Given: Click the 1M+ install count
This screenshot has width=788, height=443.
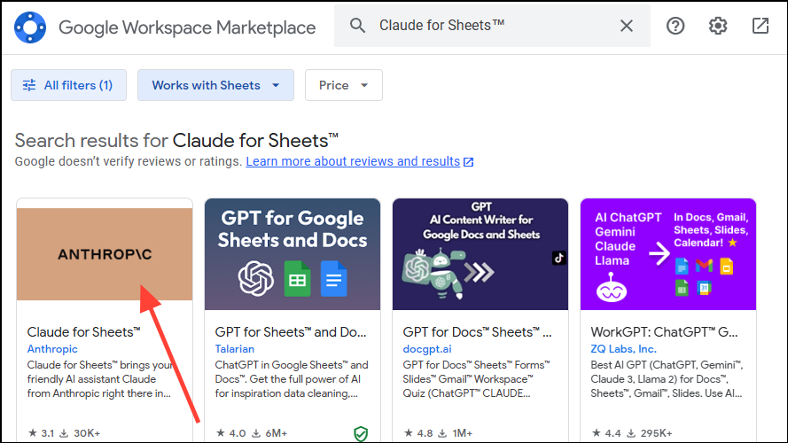Looking at the screenshot, I should point(463,433).
